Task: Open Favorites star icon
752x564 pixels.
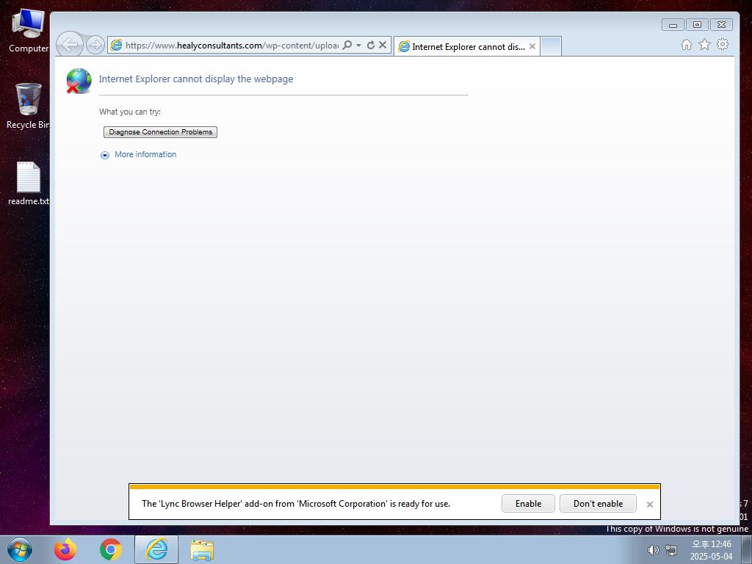Action: point(704,45)
